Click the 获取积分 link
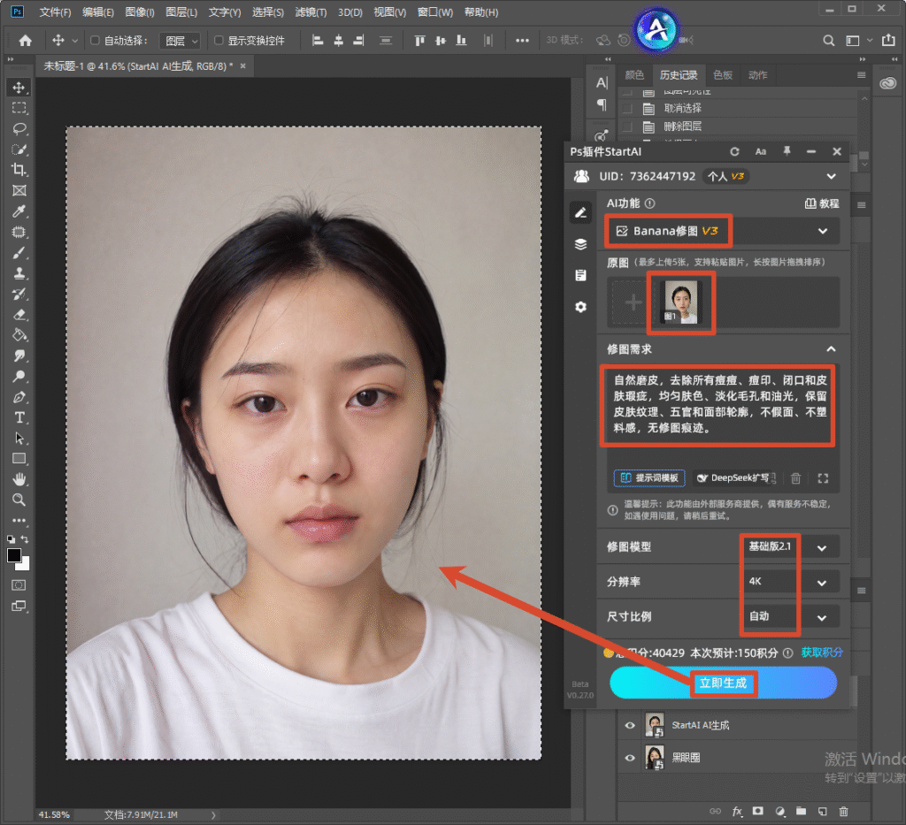 (822, 653)
